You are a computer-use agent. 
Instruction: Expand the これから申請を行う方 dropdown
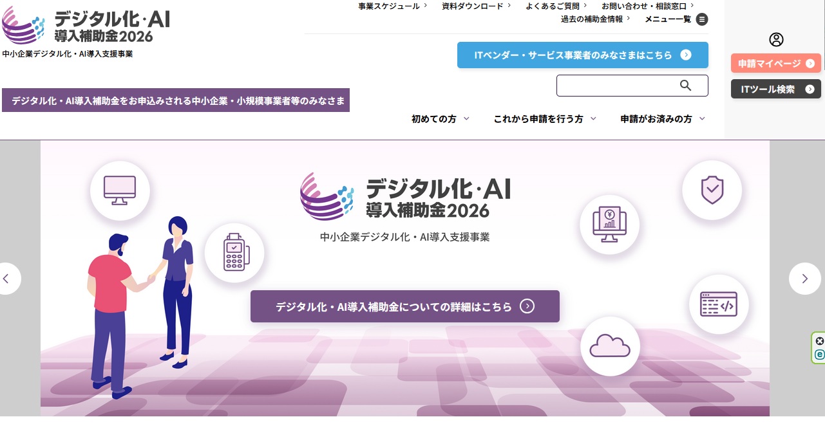pos(545,119)
